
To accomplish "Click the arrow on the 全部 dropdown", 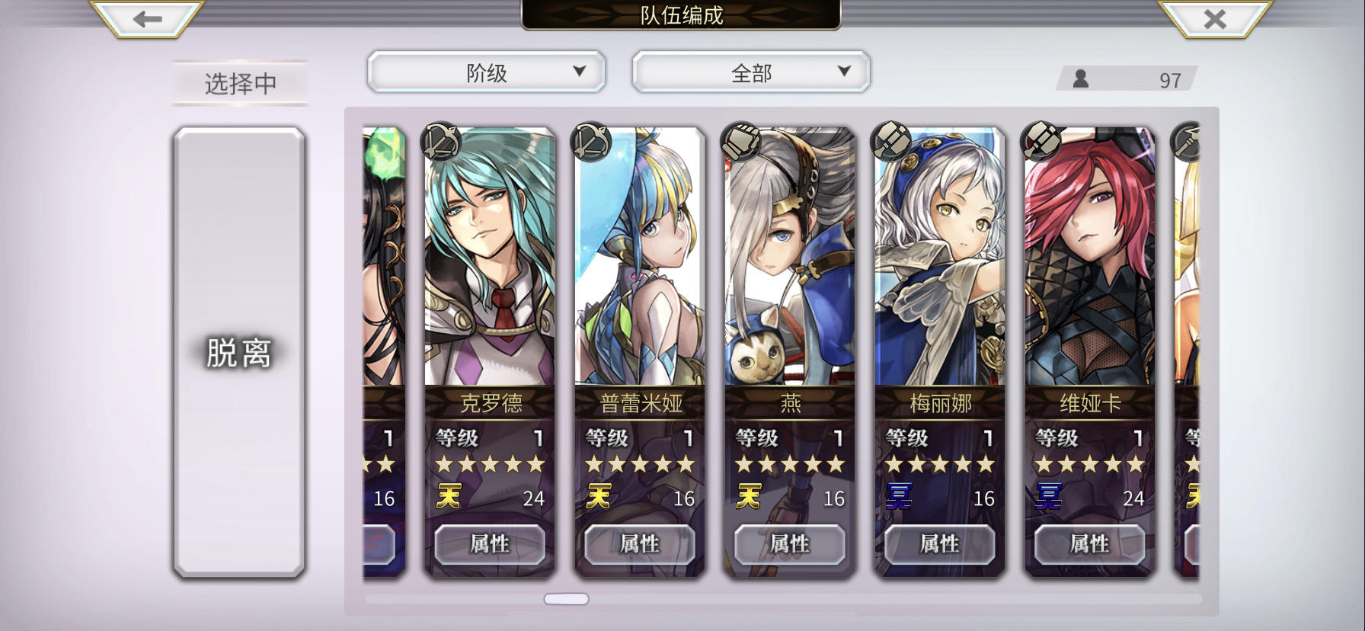I will click(844, 71).
